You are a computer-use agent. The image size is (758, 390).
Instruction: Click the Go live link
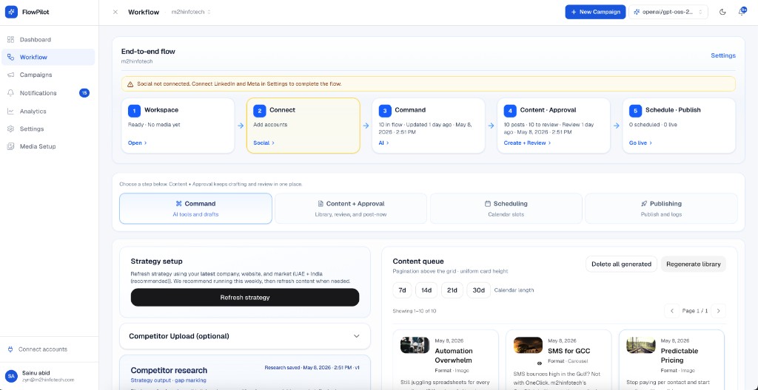click(x=640, y=143)
